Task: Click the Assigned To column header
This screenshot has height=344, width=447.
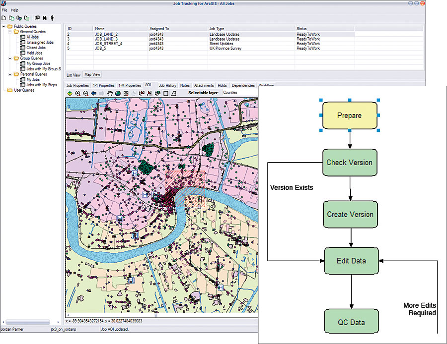Action: coord(178,29)
